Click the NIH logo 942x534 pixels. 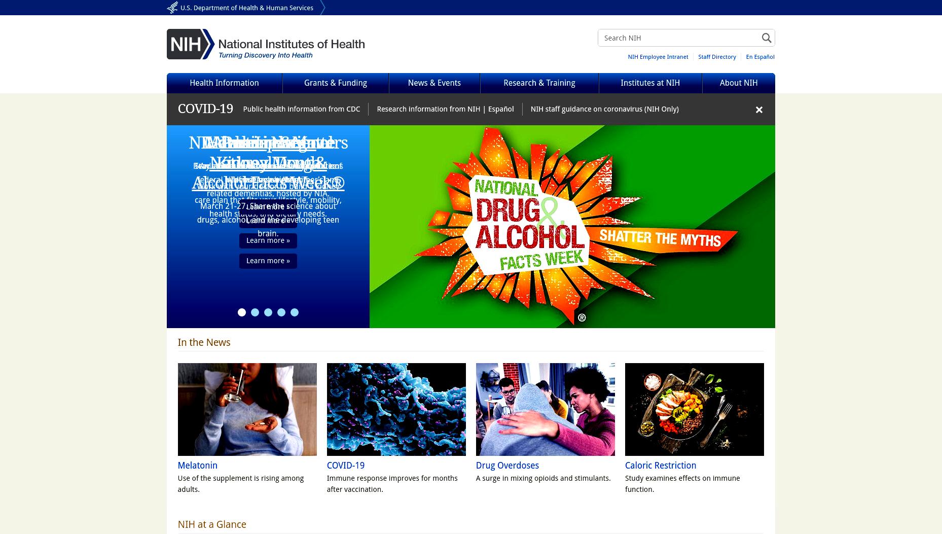coord(266,44)
